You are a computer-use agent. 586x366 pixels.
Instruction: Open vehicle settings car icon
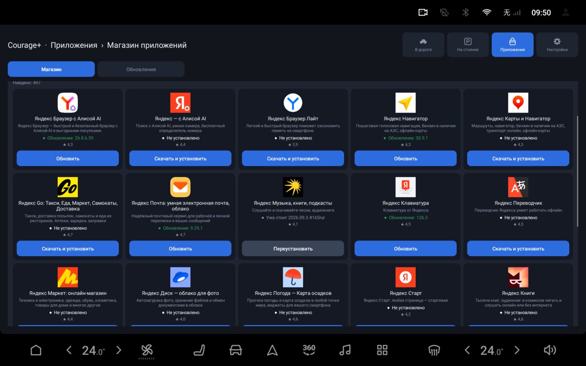[235, 350]
